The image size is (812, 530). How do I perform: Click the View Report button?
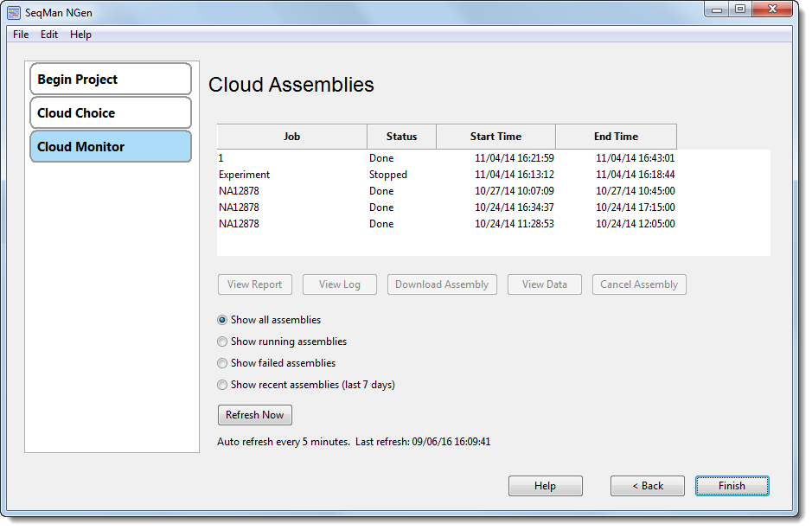pyautogui.click(x=255, y=284)
